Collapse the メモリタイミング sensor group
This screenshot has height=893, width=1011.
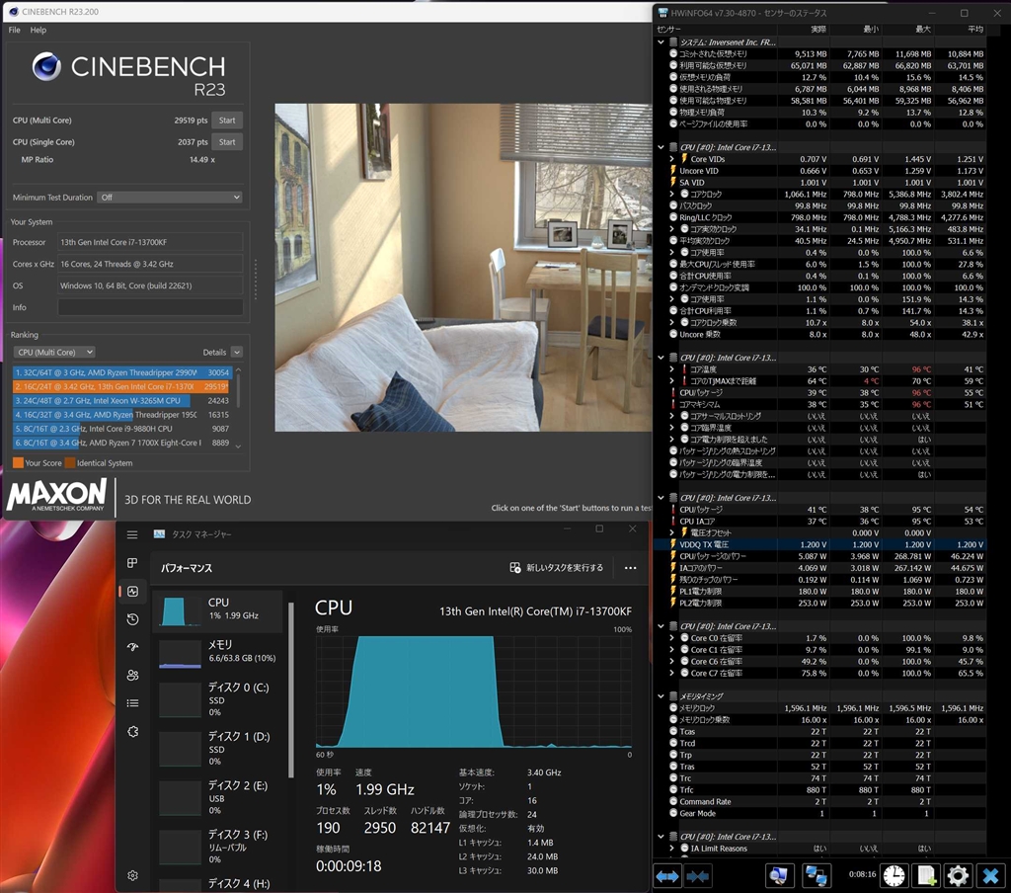pos(661,696)
